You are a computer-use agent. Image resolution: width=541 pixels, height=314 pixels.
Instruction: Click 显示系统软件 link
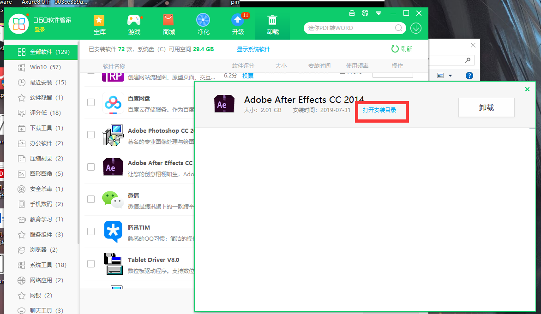(x=253, y=49)
